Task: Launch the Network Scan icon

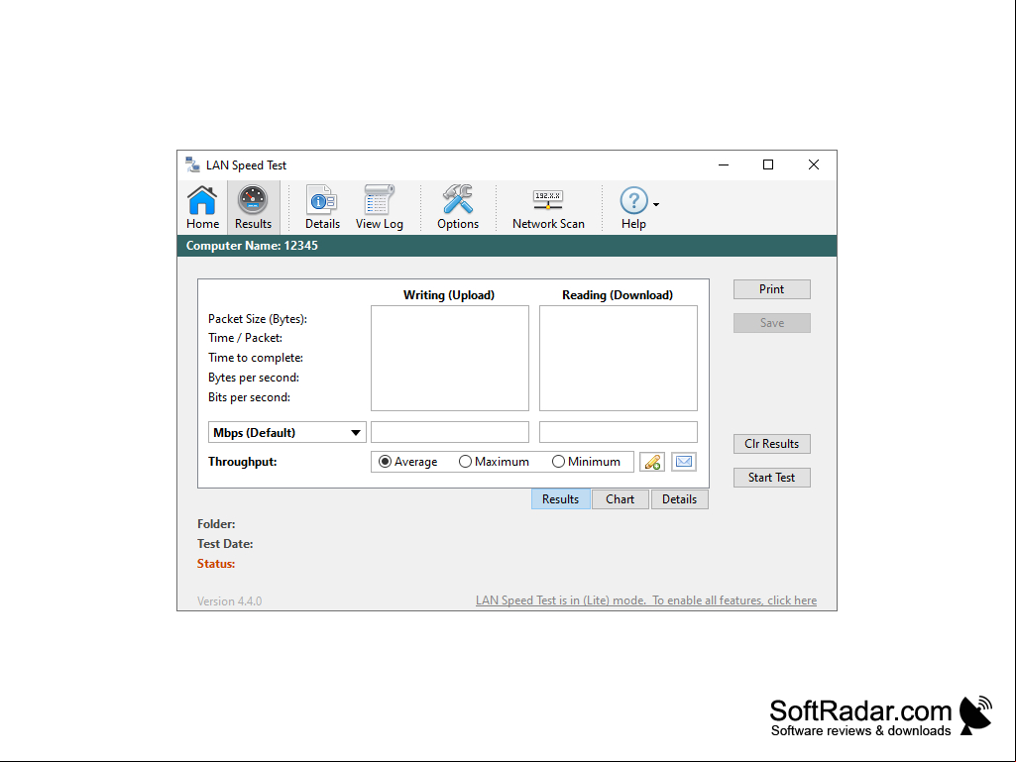Action: point(548,207)
